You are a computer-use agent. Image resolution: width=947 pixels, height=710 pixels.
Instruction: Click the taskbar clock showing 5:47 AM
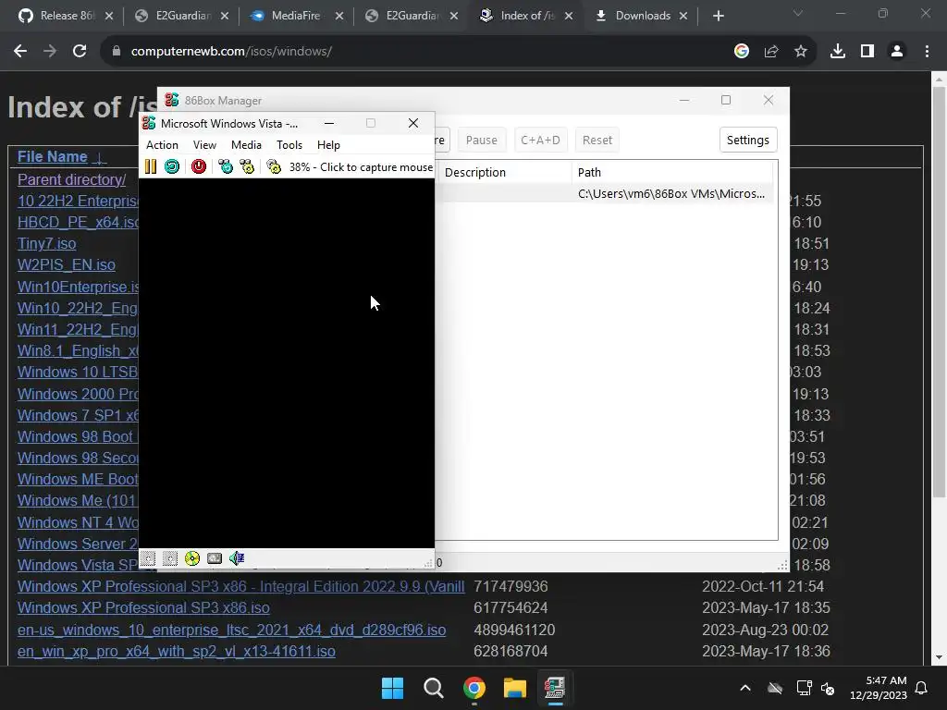[879, 688]
